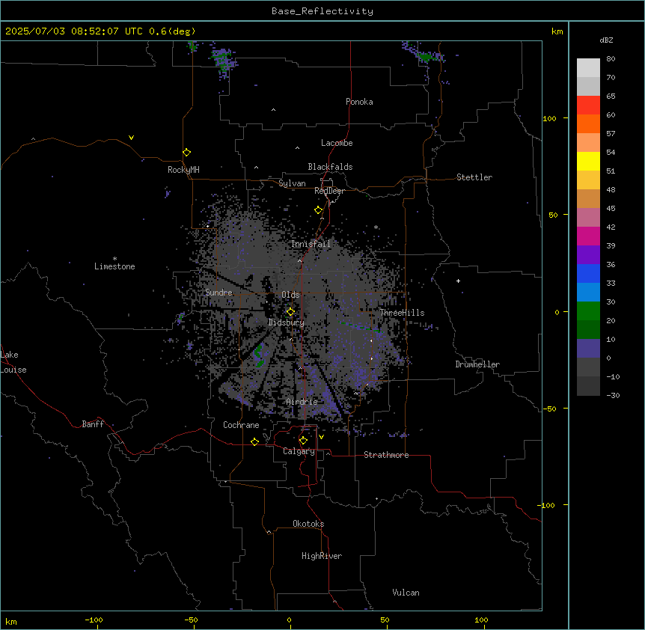Click the Innisfail label
The image size is (645, 630).
tap(311, 244)
